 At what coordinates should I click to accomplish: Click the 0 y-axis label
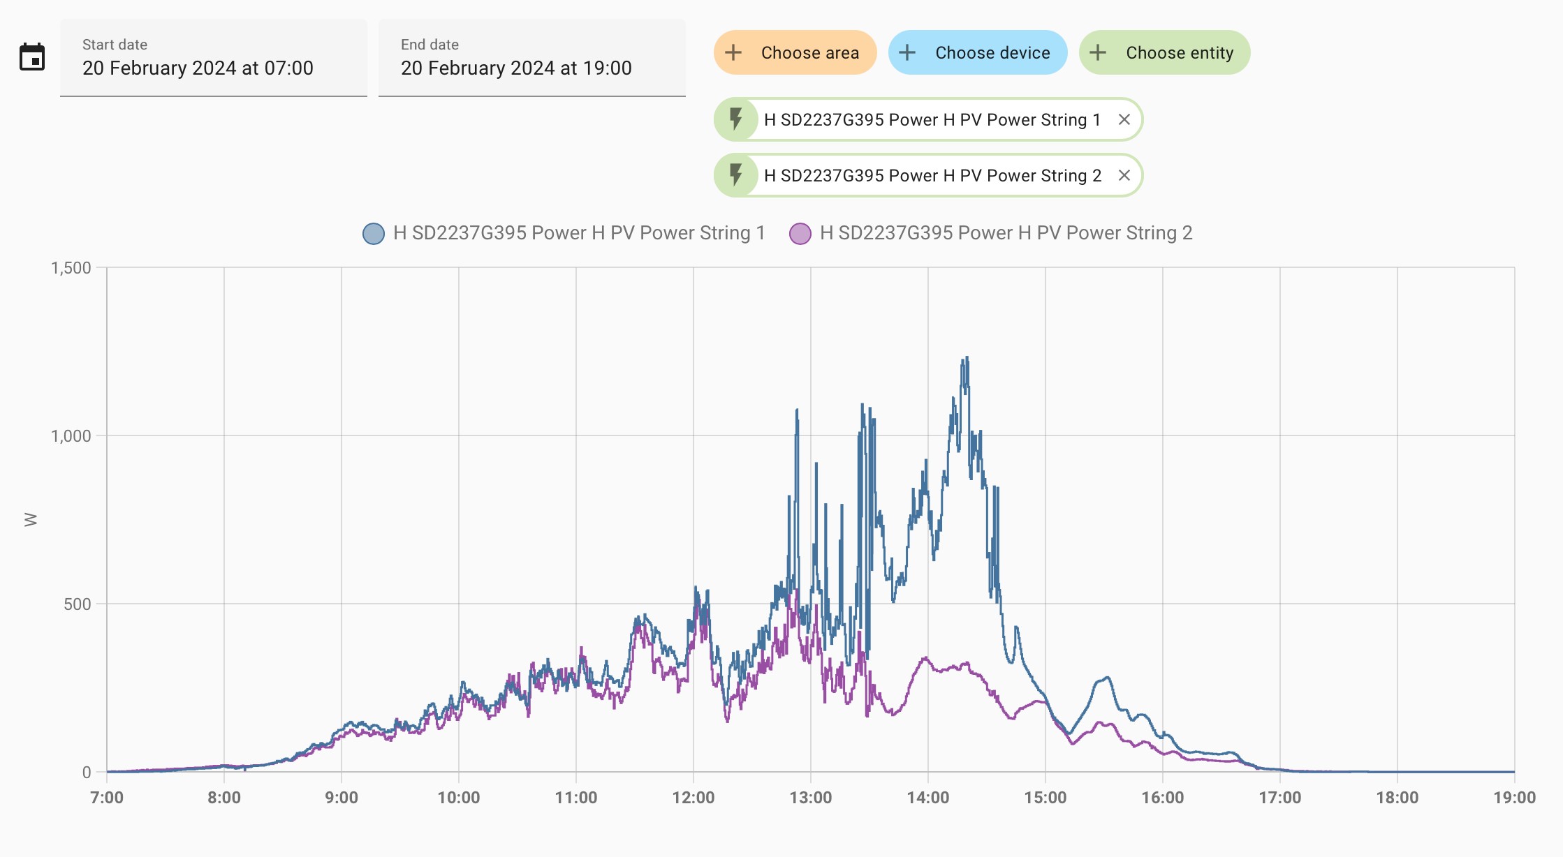pyautogui.click(x=87, y=773)
